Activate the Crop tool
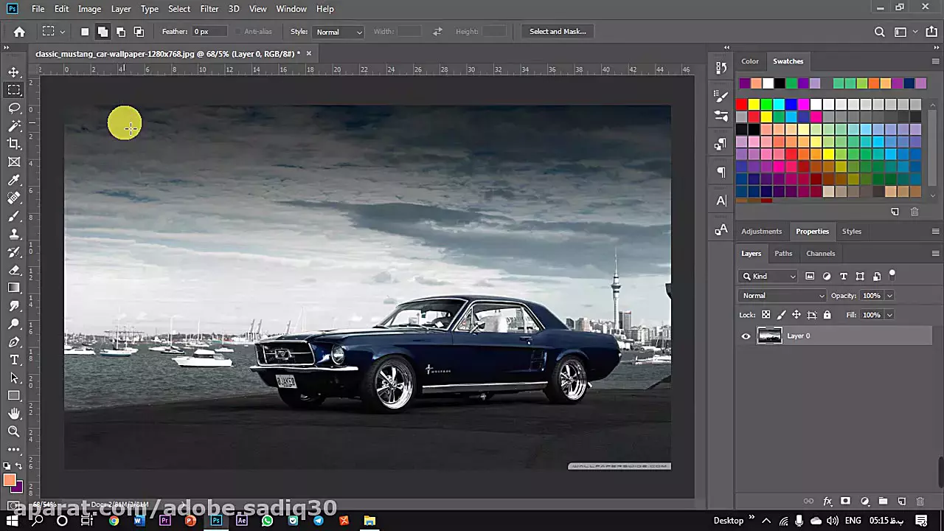The height and width of the screenshot is (531, 944). click(x=14, y=144)
